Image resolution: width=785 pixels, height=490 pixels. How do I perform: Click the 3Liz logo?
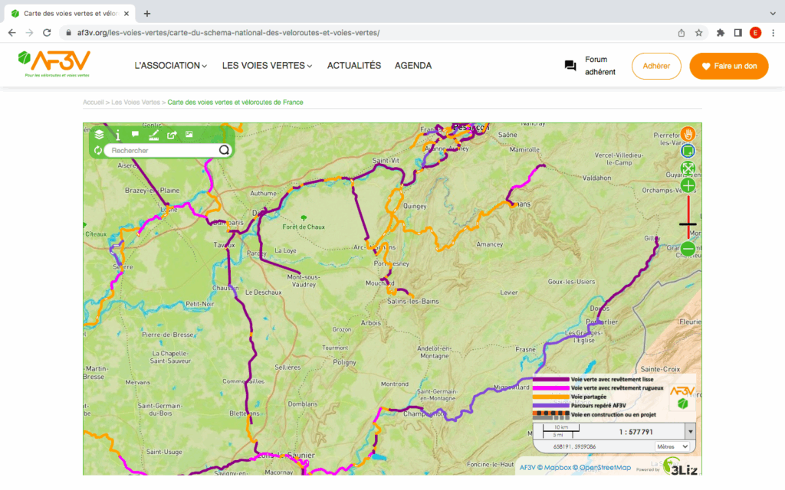point(680,468)
